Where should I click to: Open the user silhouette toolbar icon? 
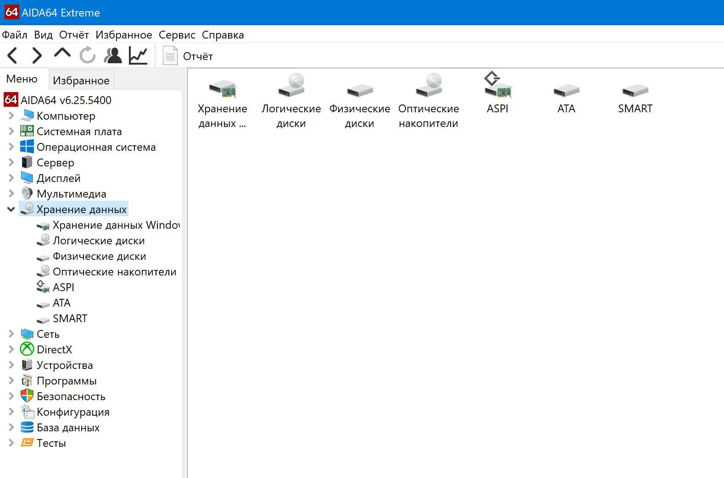tap(113, 55)
